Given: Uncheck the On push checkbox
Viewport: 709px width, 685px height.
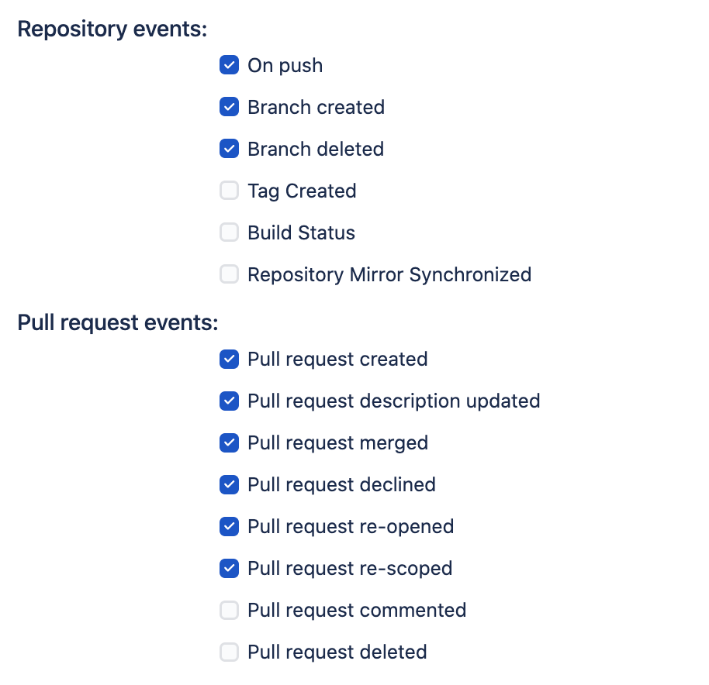Looking at the screenshot, I should 229,65.
